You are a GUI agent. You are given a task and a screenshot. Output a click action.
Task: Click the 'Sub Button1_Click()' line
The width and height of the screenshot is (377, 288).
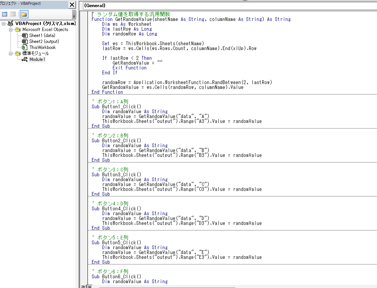[116, 107]
